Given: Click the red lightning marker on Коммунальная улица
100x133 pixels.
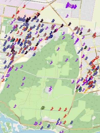Looking at the screenshot, I should point(24,6).
